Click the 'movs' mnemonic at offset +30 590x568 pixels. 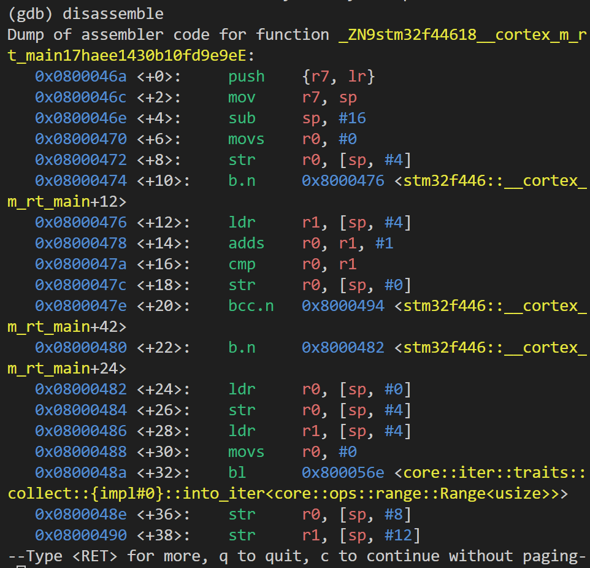point(247,451)
